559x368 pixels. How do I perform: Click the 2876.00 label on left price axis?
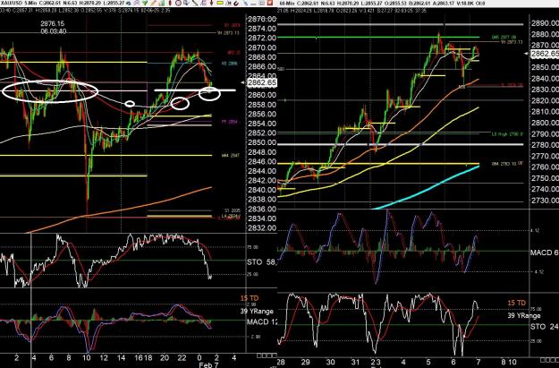click(x=262, y=19)
